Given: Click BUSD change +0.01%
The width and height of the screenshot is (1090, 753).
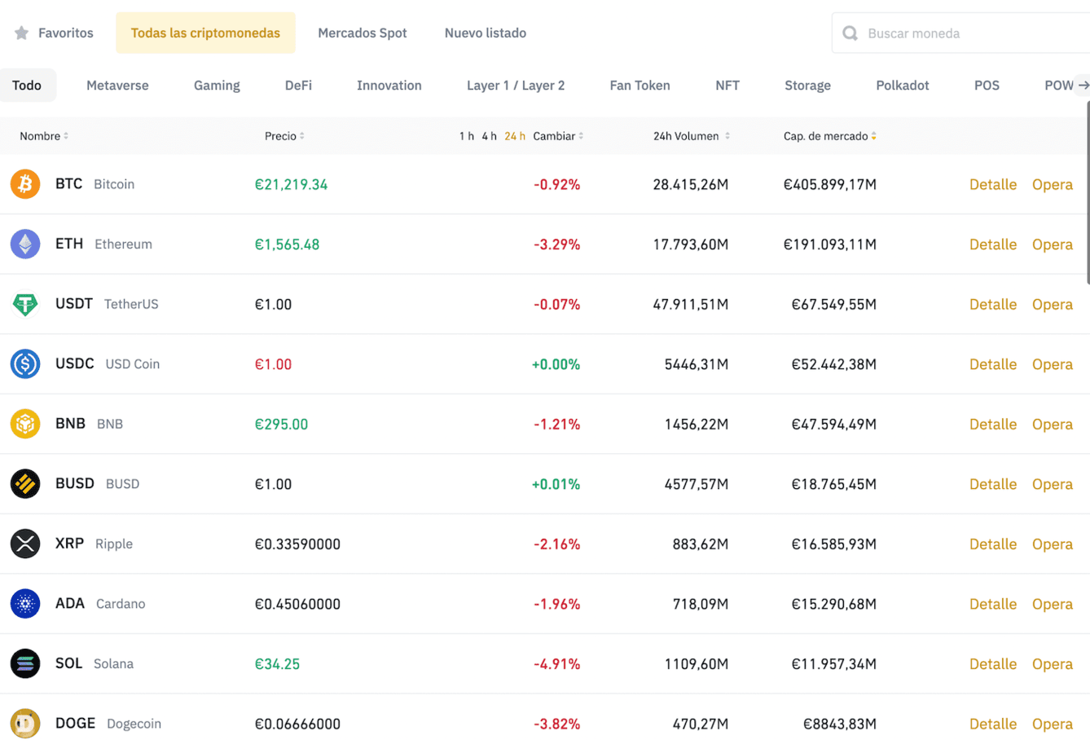Looking at the screenshot, I should click(x=556, y=483).
